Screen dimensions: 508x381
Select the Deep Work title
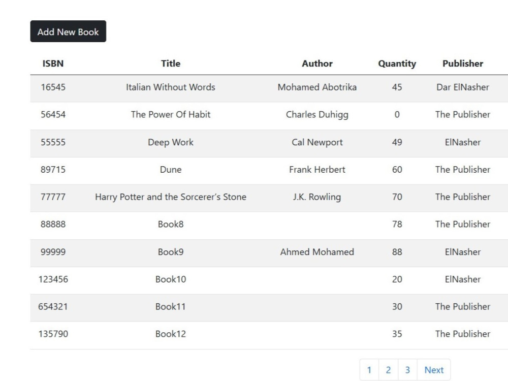click(x=171, y=142)
